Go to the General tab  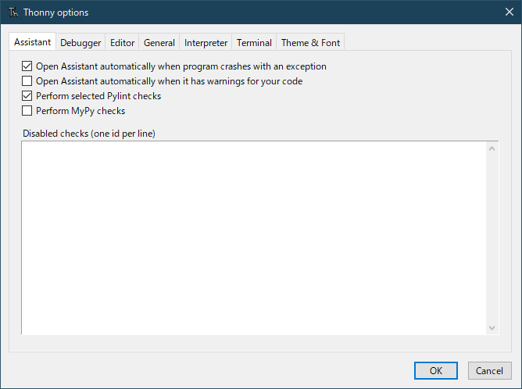point(159,43)
